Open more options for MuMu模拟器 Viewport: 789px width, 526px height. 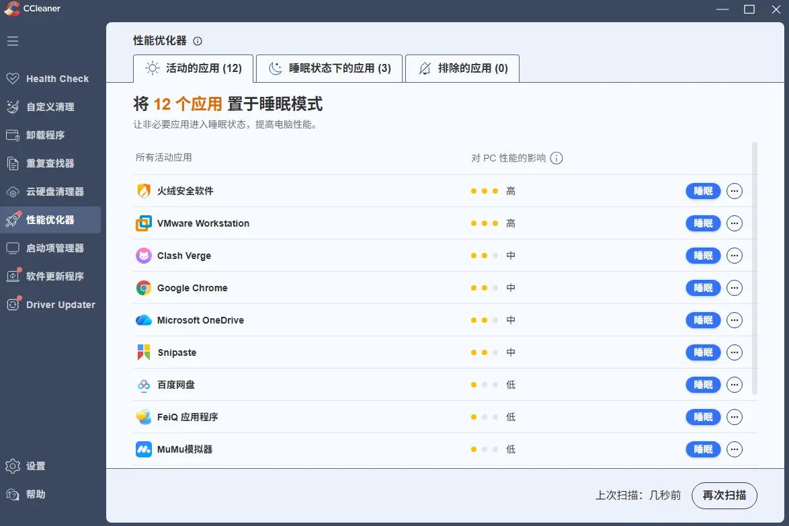pyautogui.click(x=735, y=449)
